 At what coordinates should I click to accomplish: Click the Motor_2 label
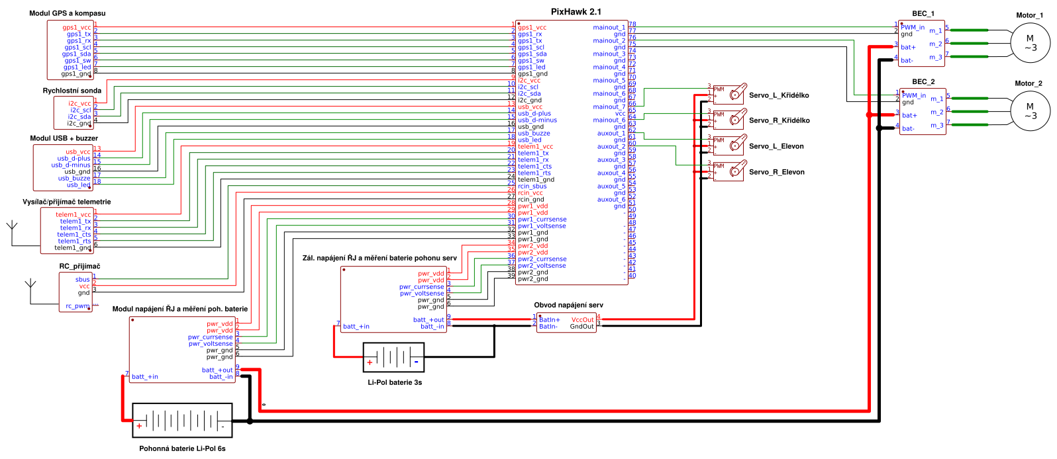[x=1029, y=83]
